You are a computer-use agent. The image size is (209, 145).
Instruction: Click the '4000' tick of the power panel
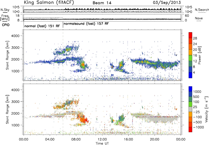pos(15,36)
